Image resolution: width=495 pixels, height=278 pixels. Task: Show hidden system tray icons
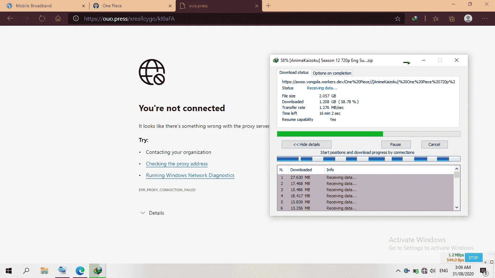tap(398, 271)
